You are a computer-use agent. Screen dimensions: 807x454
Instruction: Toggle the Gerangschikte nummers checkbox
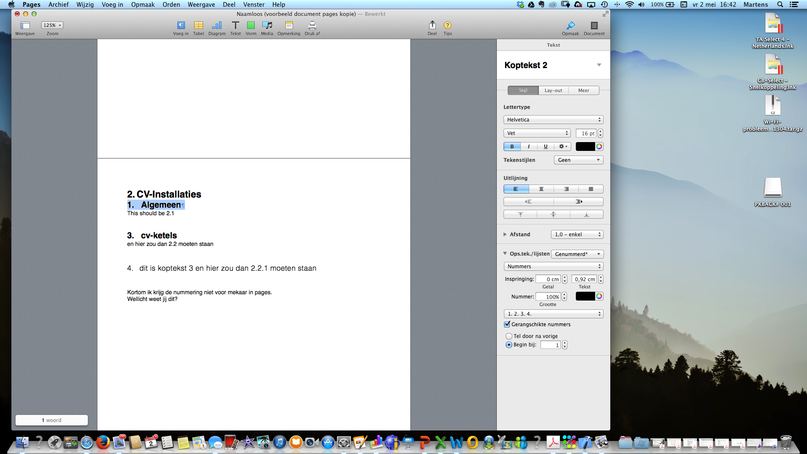pos(507,324)
